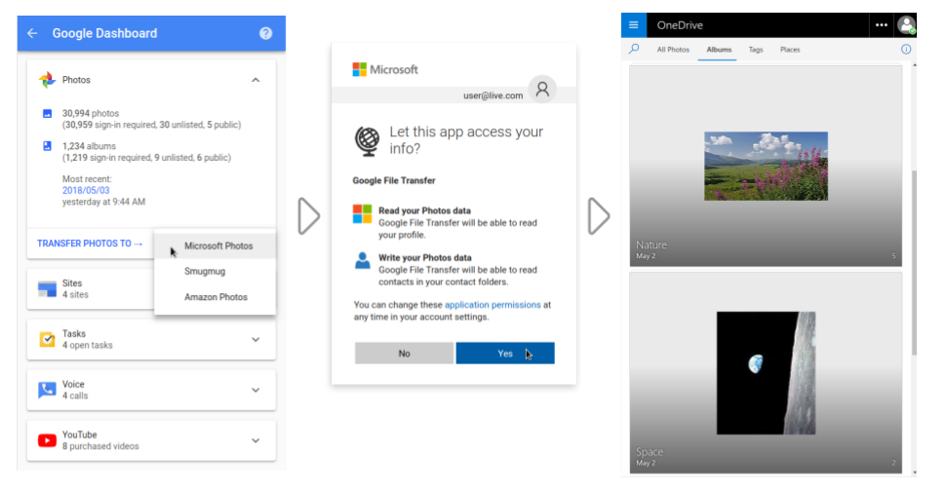947x490 pixels.
Task: Click the user avatar next to user@live.com
Action: (542, 90)
